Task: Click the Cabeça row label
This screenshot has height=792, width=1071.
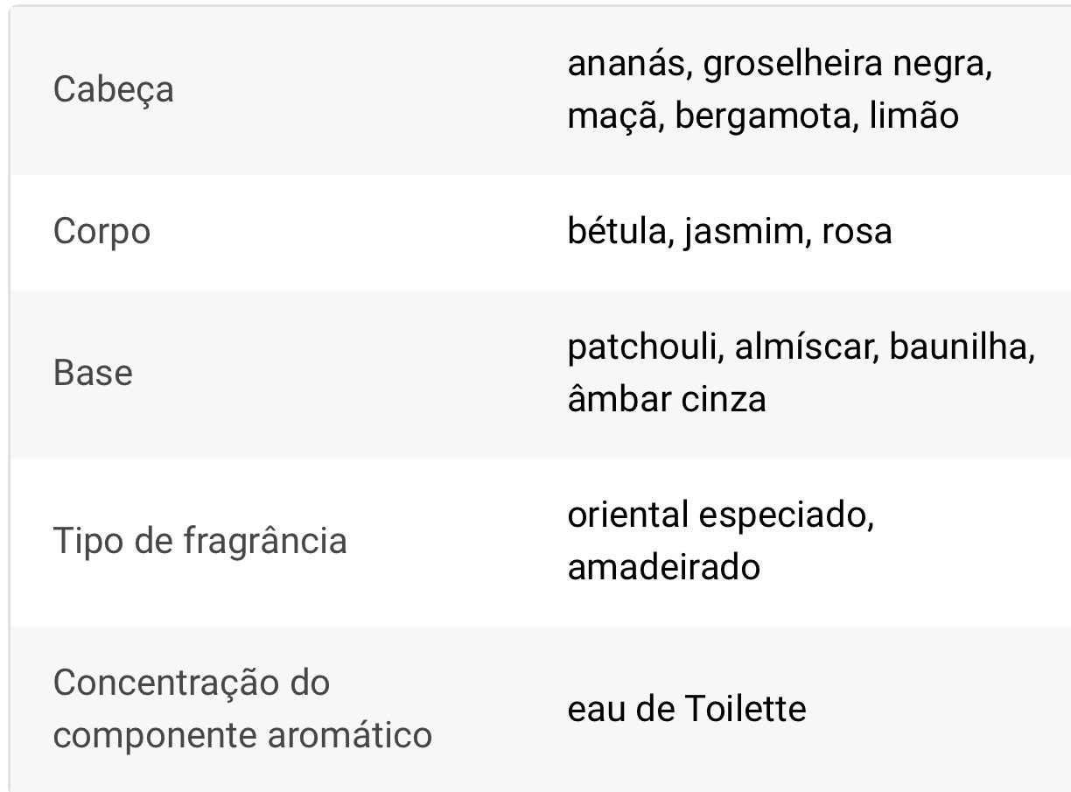Action: pyautogui.click(x=113, y=89)
